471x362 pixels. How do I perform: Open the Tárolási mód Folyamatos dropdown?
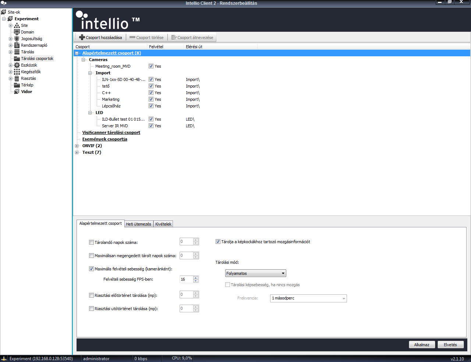[256, 273]
